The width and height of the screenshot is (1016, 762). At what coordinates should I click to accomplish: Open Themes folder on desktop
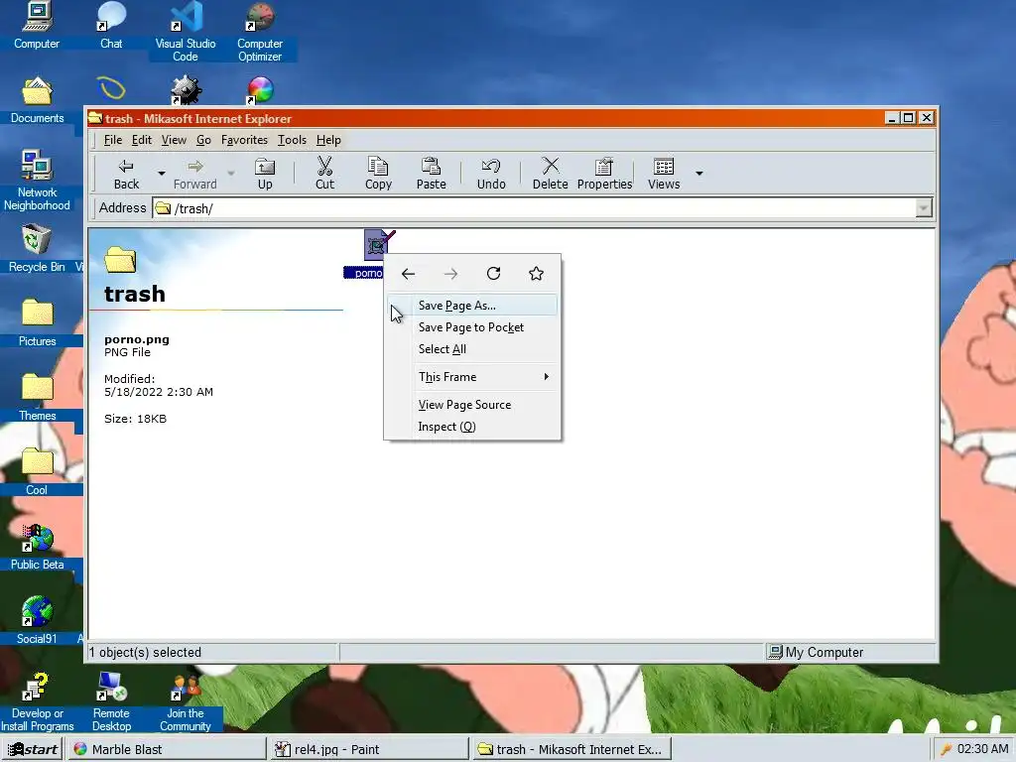click(x=37, y=398)
